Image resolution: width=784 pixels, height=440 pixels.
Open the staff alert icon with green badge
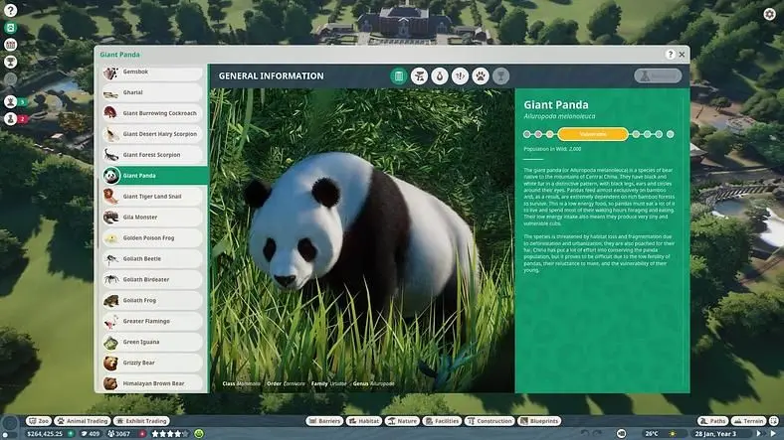pyautogui.click(x=11, y=101)
